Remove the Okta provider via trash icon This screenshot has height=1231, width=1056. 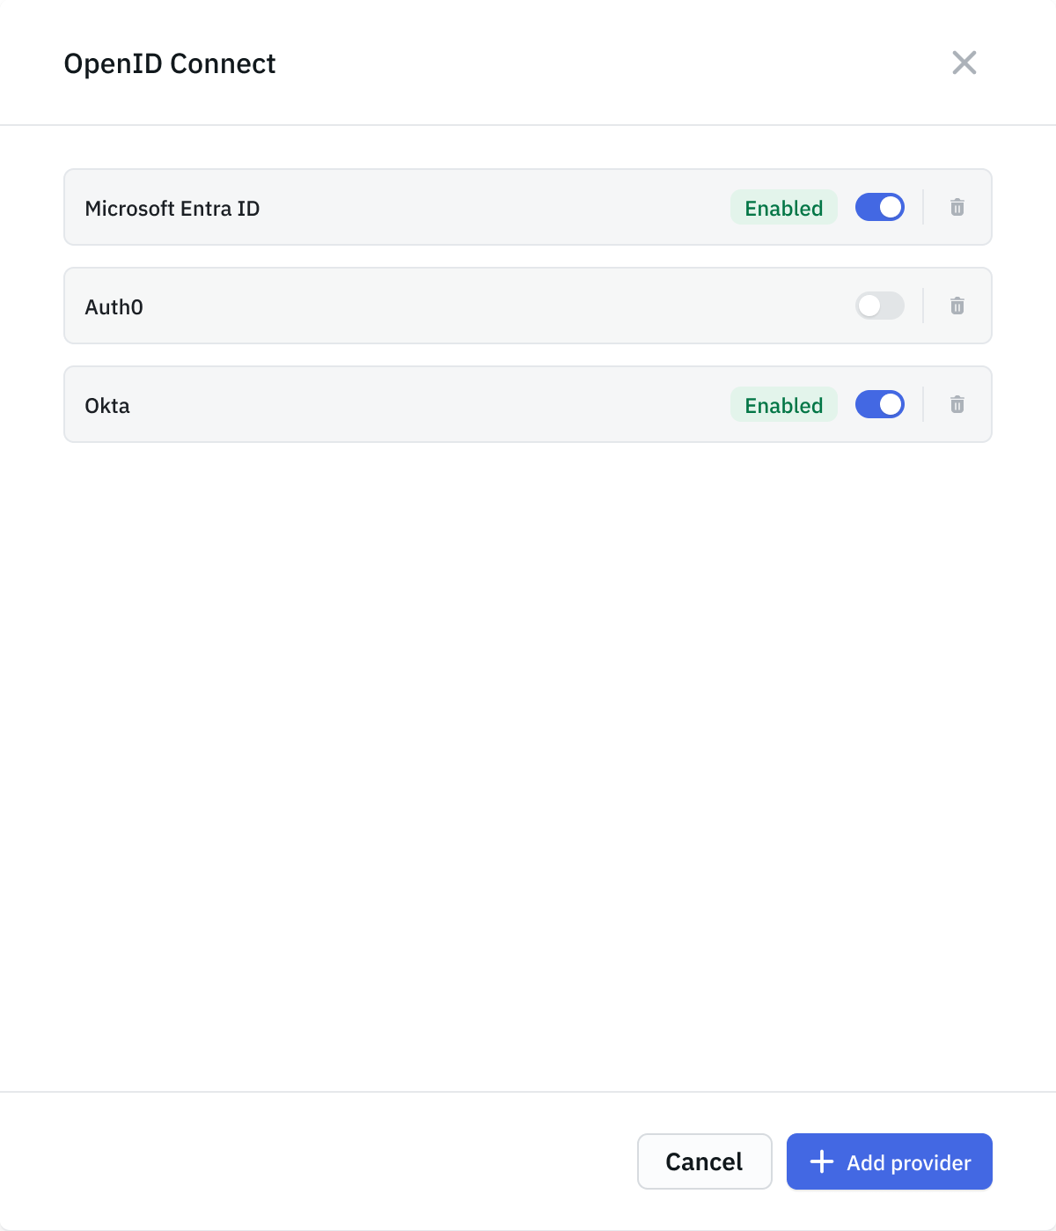point(957,404)
